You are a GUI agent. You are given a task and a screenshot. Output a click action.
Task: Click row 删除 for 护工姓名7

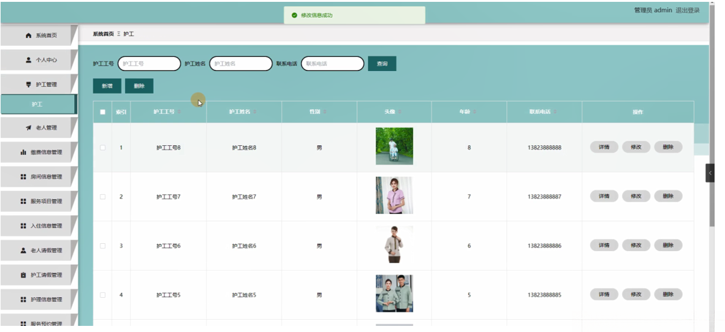click(x=668, y=196)
